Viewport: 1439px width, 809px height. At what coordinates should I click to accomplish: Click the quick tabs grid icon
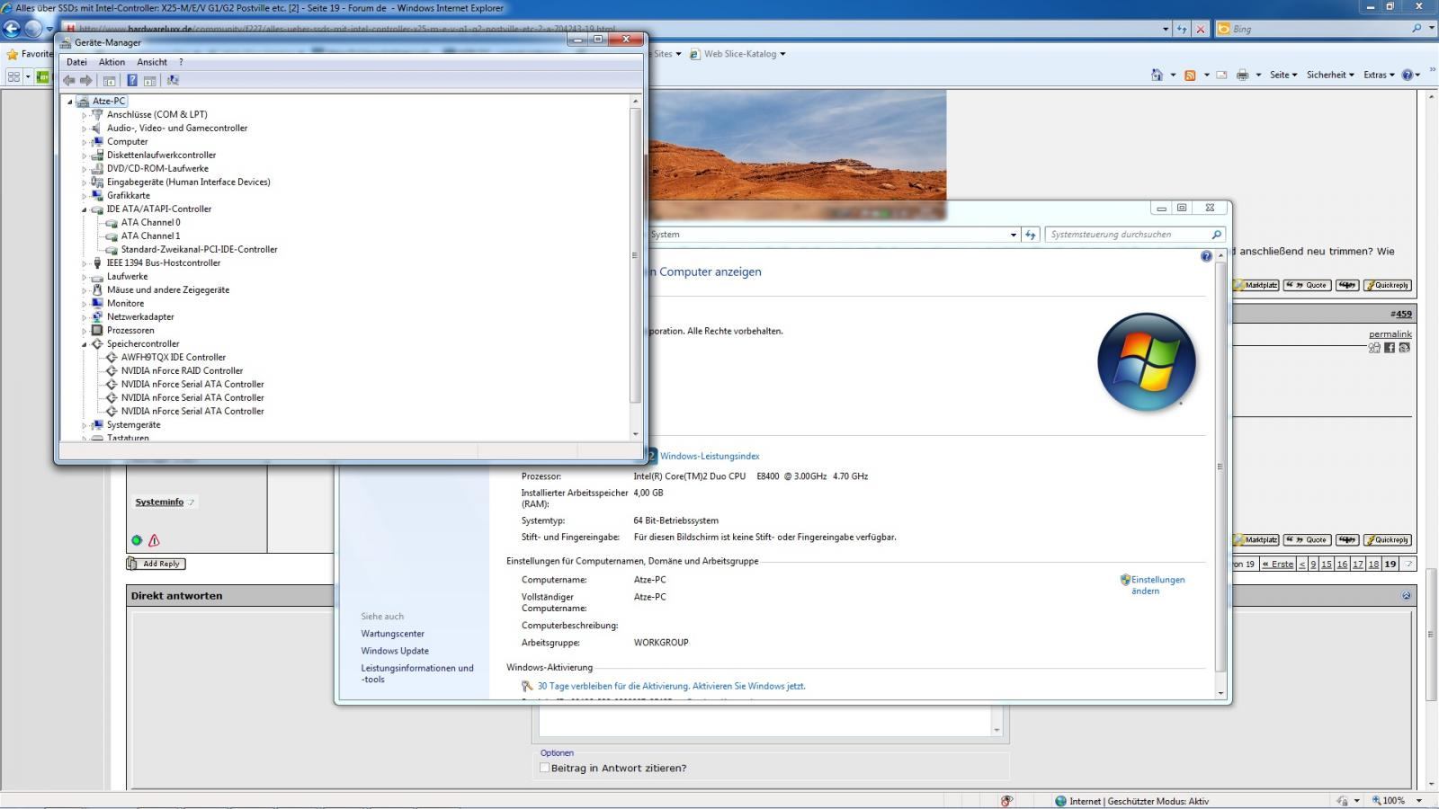[x=13, y=76]
